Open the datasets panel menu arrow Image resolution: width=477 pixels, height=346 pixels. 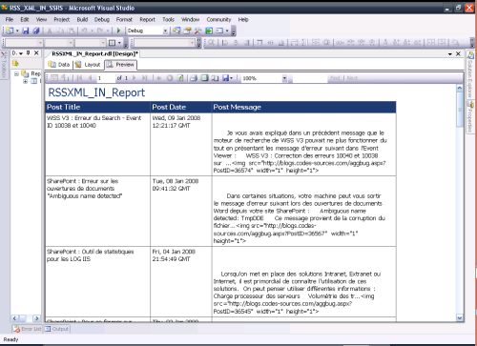tap(21, 53)
